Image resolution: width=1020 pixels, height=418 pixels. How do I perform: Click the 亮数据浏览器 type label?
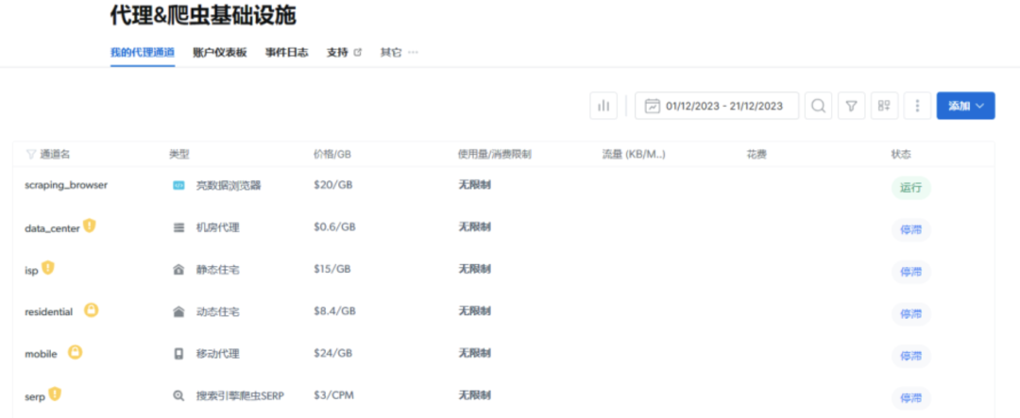coord(229,185)
